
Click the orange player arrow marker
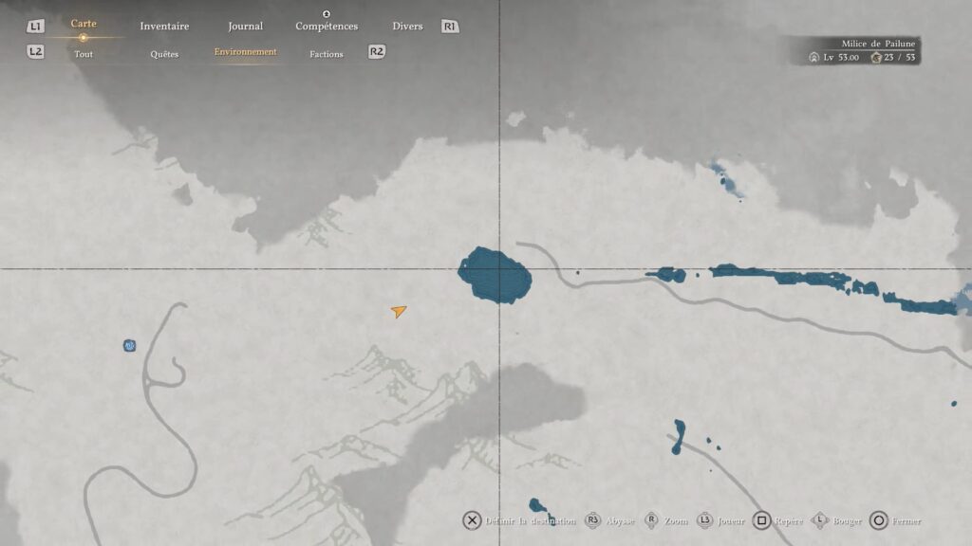pos(399,311)
